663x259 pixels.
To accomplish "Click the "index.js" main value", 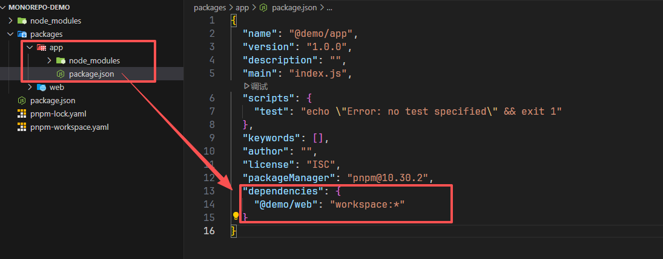I will pos(317,74).
